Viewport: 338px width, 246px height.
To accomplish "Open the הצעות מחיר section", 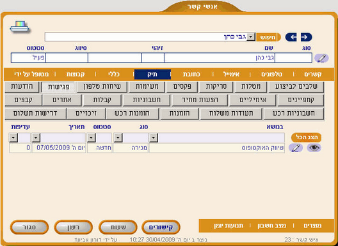I will tap(200, 100).
